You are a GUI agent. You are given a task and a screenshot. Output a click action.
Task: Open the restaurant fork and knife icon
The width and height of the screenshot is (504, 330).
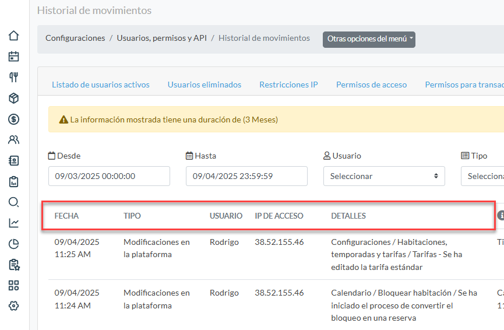click(x=13, y=78)
